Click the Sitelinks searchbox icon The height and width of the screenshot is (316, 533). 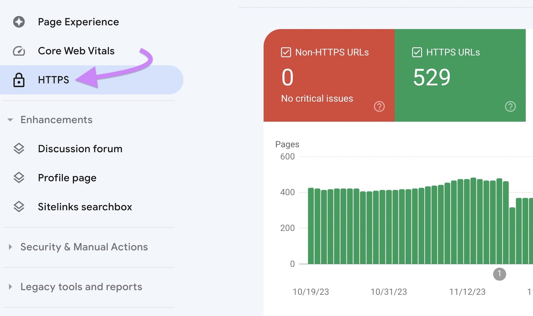[x=19, y=206]
